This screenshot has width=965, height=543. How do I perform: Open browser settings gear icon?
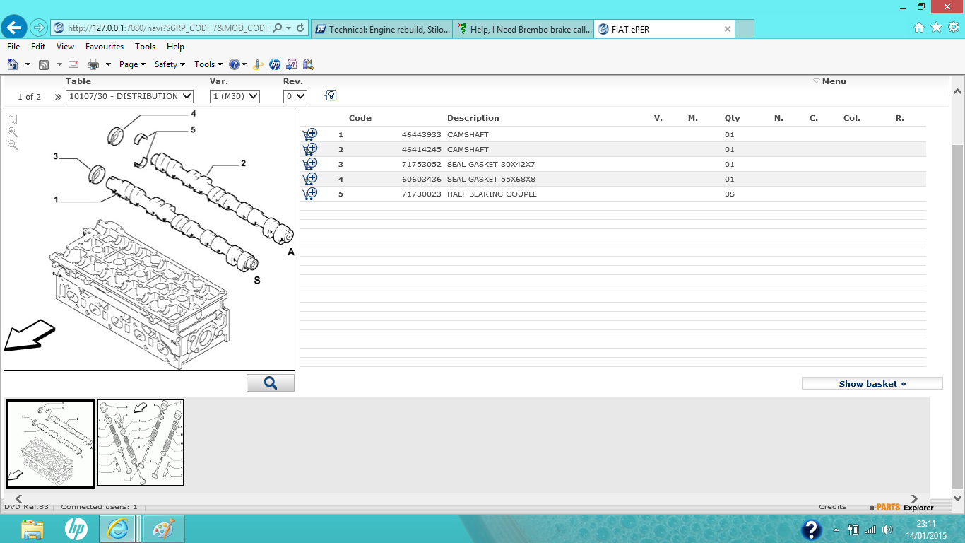tap(953, 28)
